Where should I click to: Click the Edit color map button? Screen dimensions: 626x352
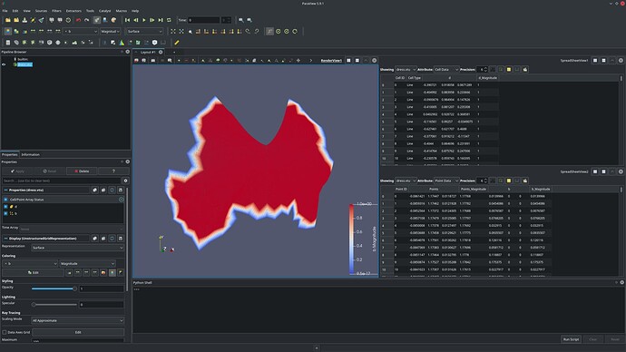coord(33,272)
